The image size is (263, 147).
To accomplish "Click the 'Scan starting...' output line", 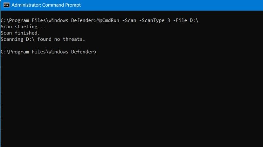I will pos(23,27).
